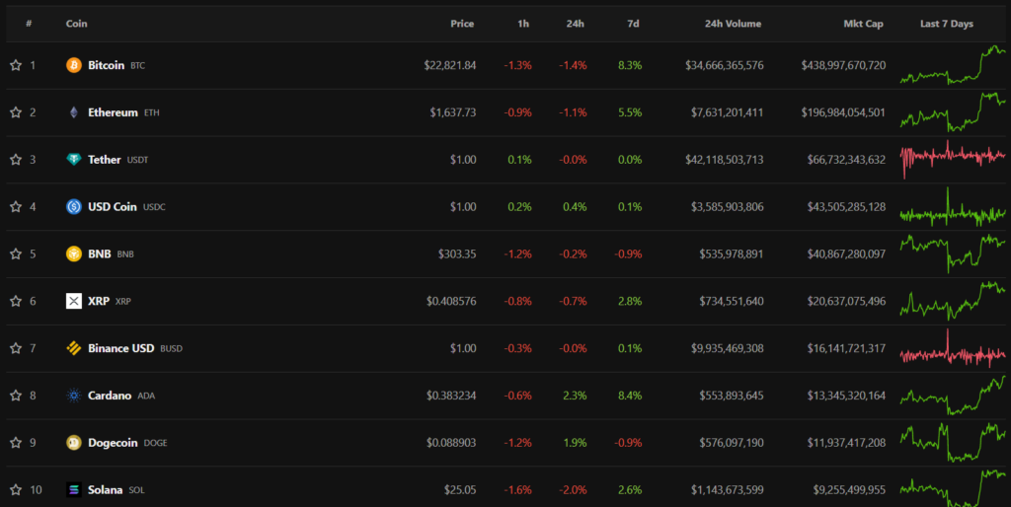This screenshot has width=1011, height=507.
Task: View the Solana coin page
Action: click(105, 489)
